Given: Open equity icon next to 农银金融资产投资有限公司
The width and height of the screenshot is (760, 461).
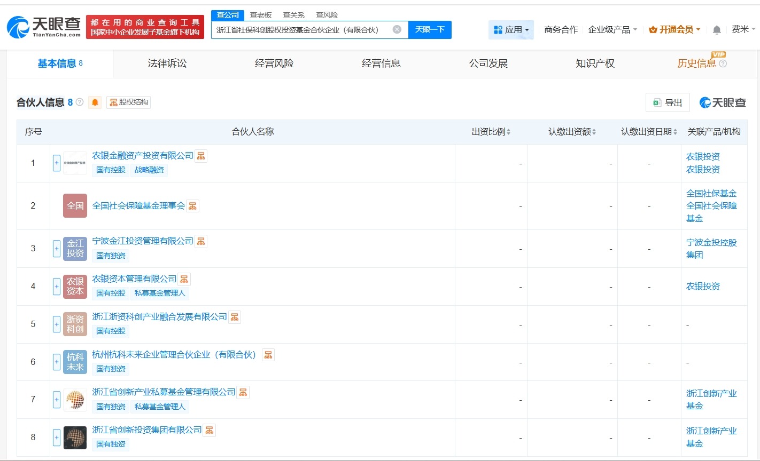Looking at the screenshot, I should (201, 155).
